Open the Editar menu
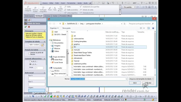This screenshot has height=102, width=181. pyautogui.click(x=51, y=3)
